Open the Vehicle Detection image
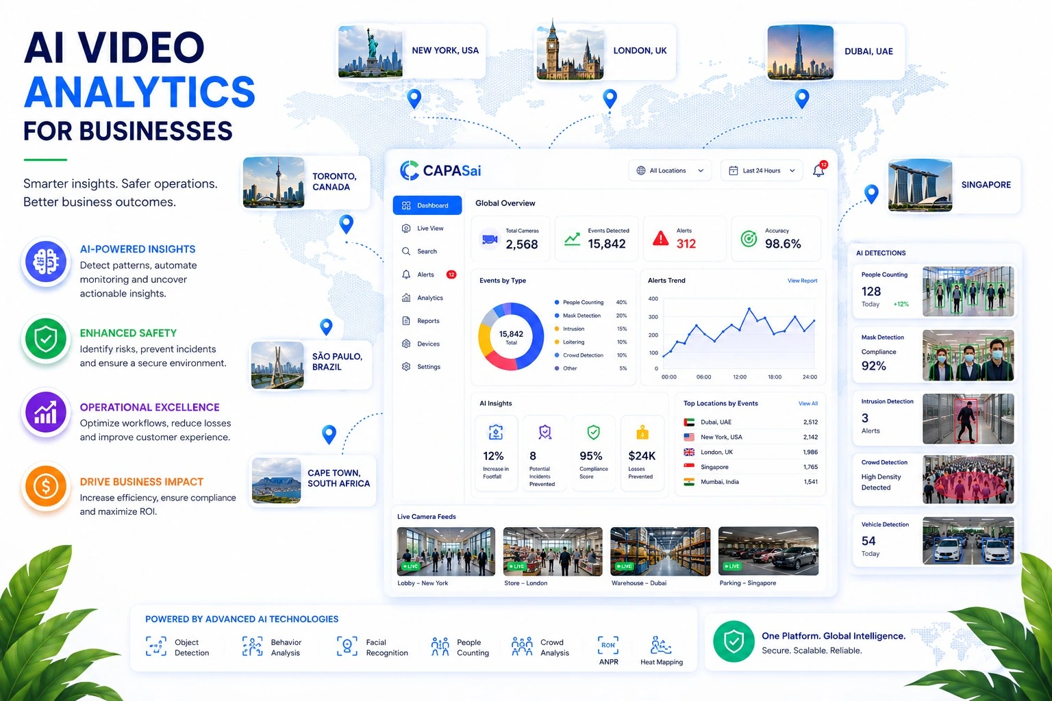 [968, 541]
